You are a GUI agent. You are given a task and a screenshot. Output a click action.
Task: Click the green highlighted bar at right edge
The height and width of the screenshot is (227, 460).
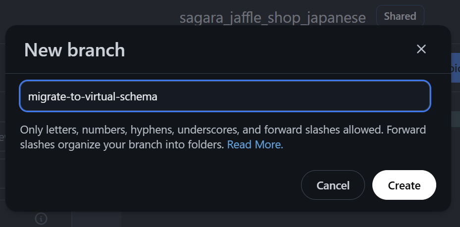click(455, 119)
